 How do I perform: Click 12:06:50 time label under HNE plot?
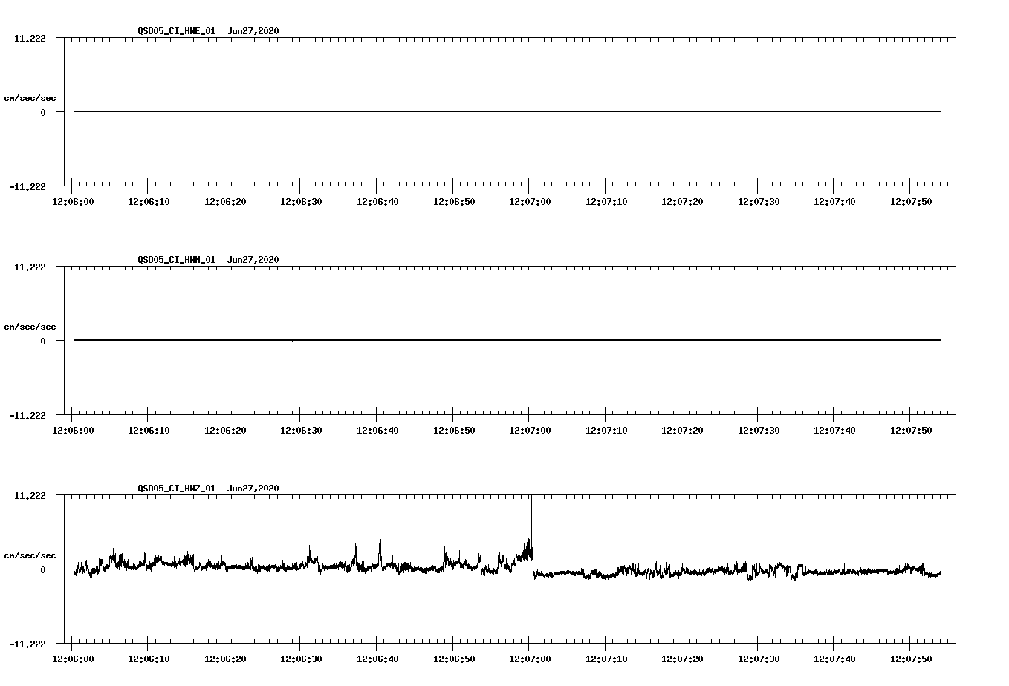pyautogui.click(x=452, y=202)
